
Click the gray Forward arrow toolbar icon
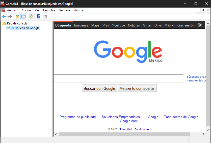coord(10,17)
